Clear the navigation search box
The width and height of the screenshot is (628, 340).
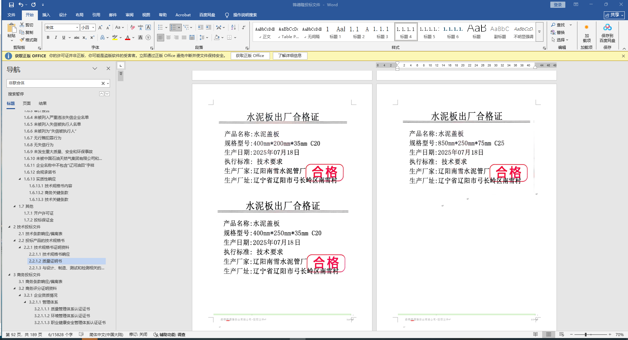(x=103, y=83)
